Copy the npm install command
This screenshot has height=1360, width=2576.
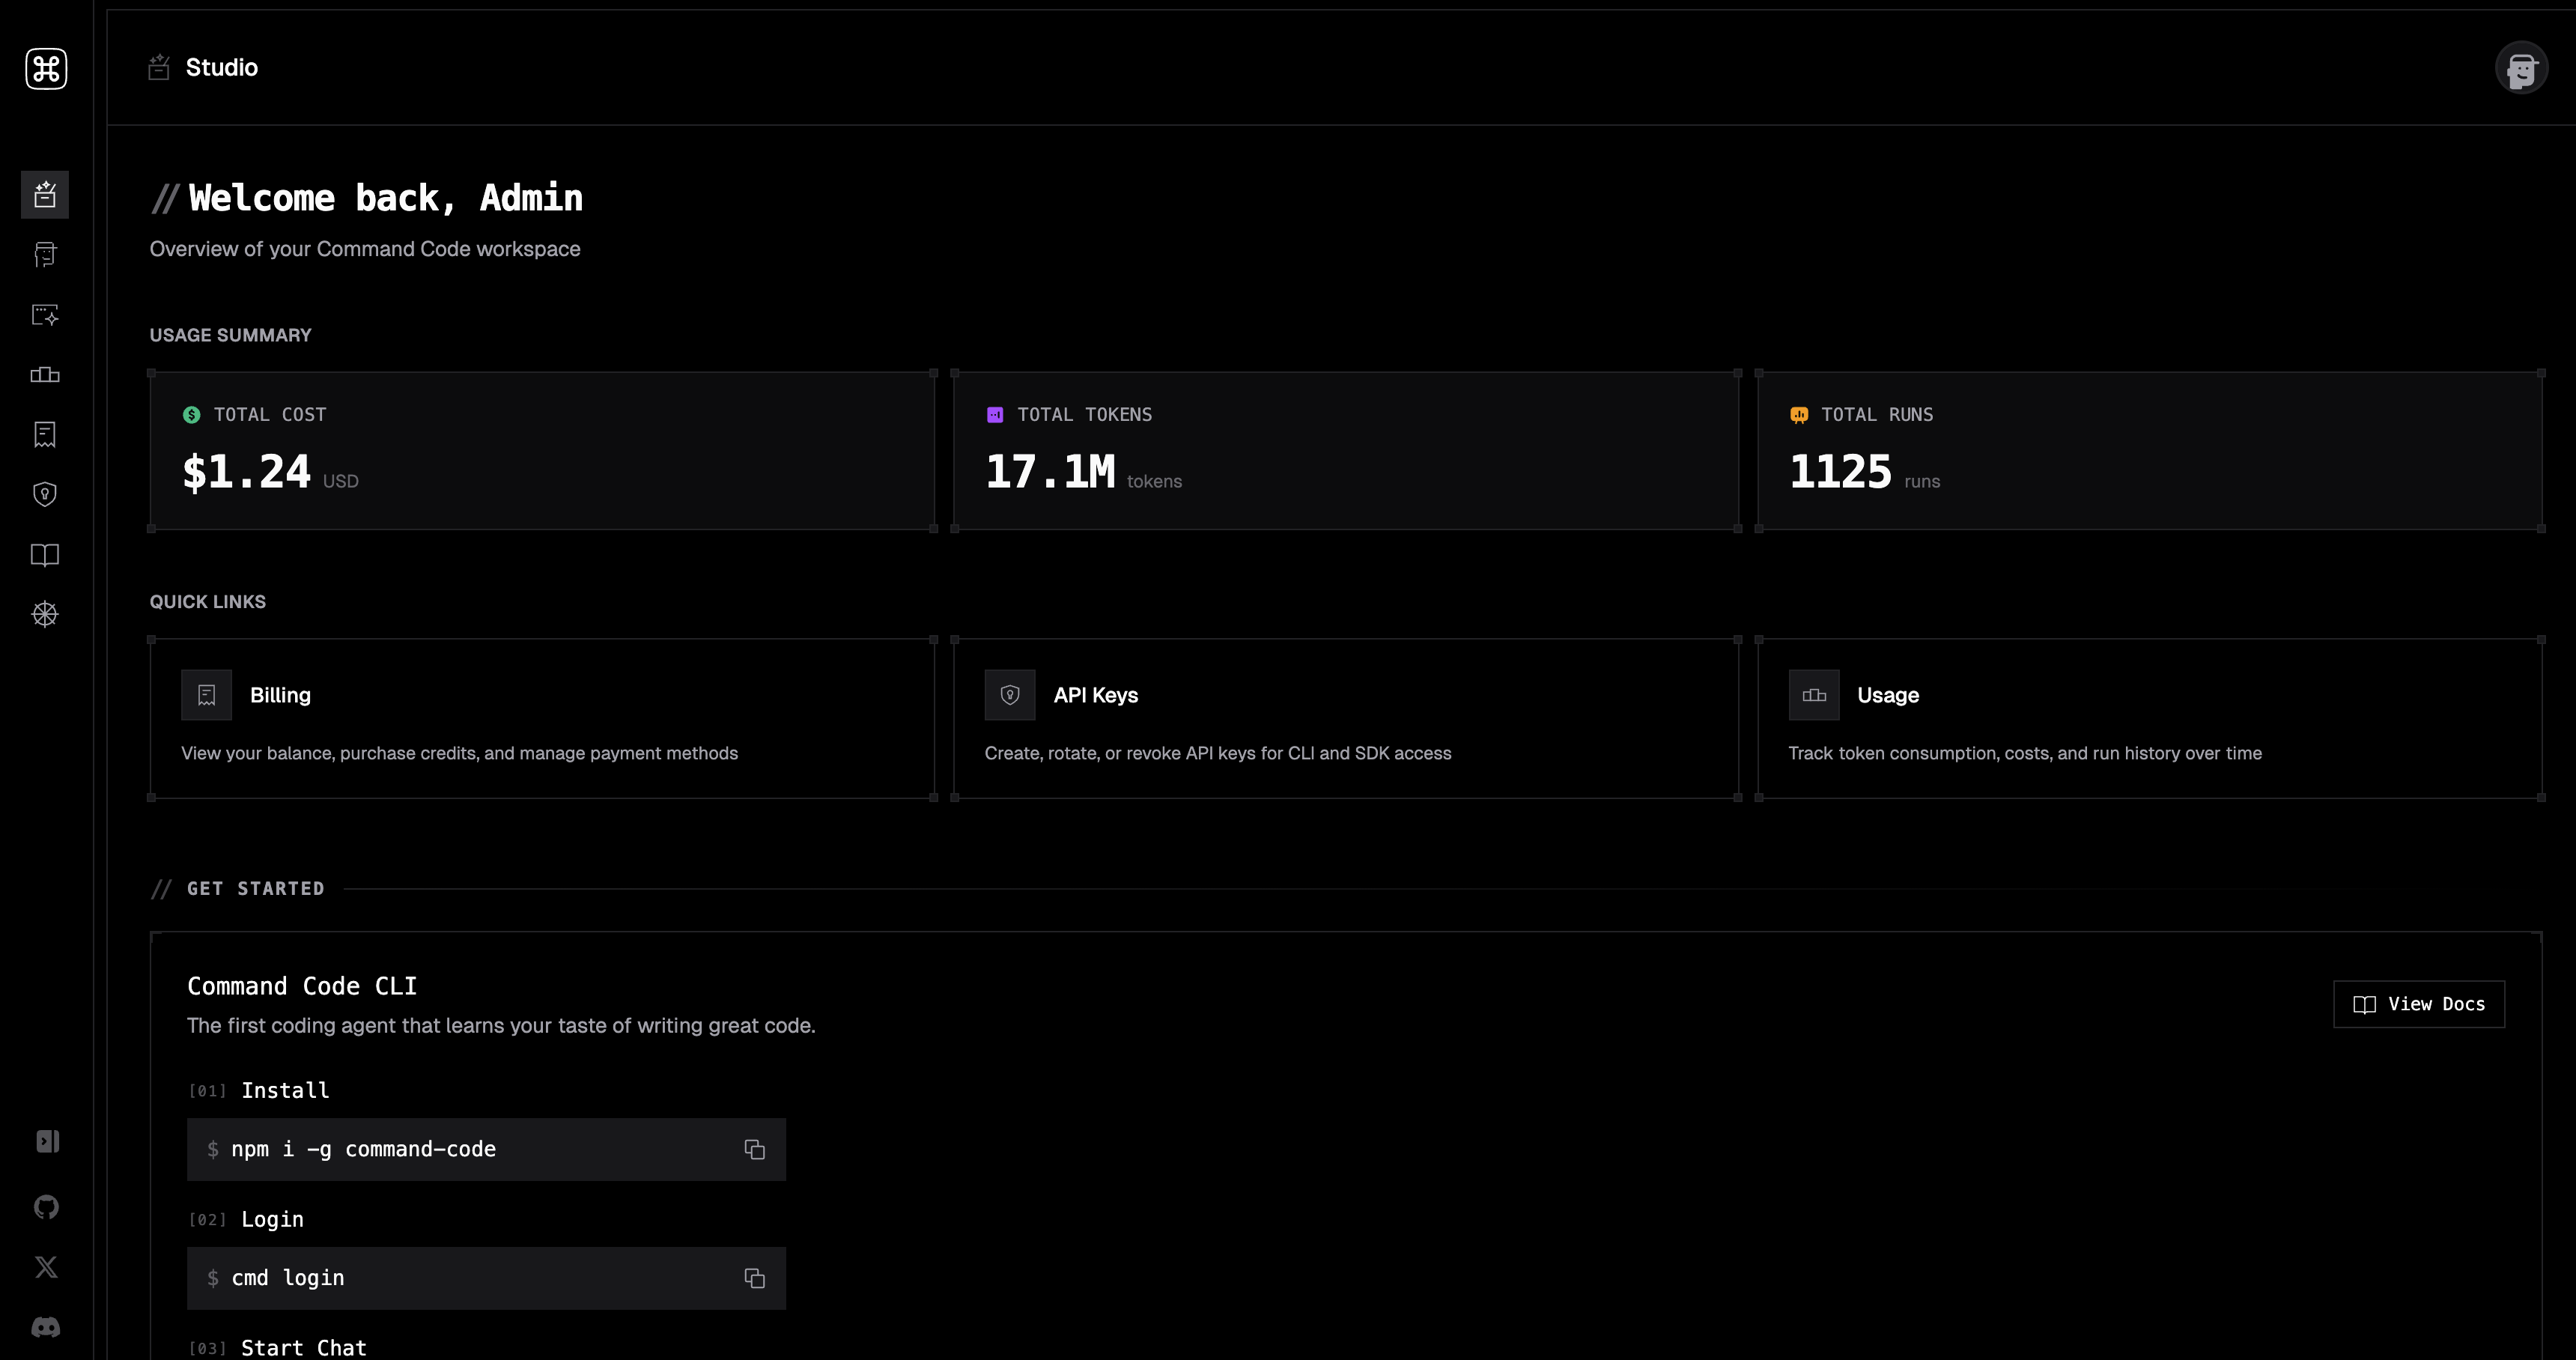click(x=754, y=1149)
